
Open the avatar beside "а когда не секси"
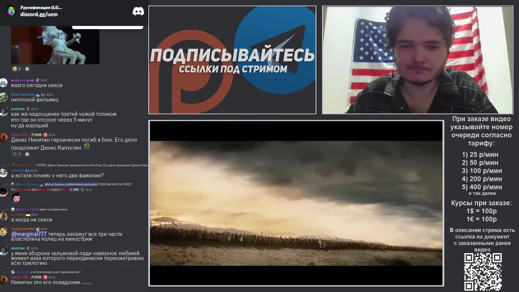(x=4, y=217)
